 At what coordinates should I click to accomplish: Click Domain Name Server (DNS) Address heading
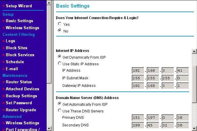pyautogui.click(x=87, y=98)
